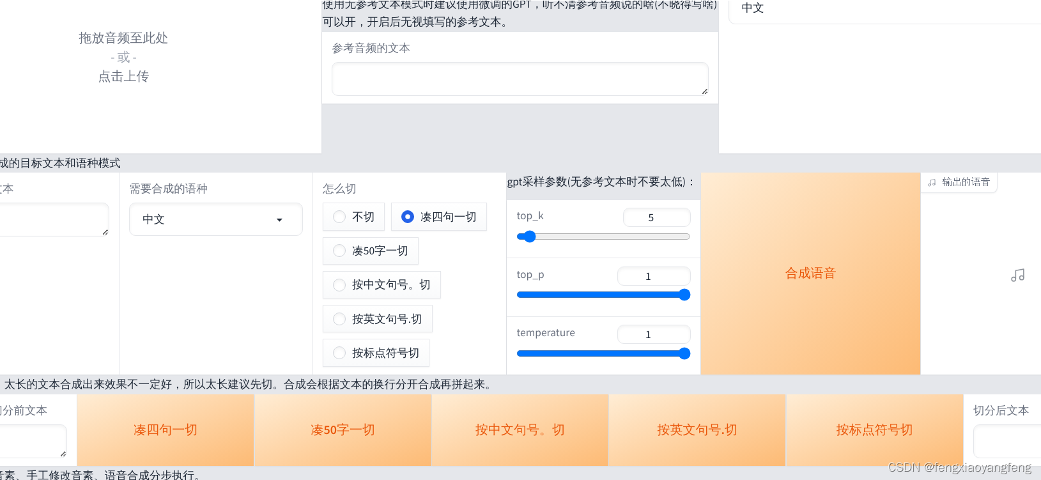The width and height of the screenshot is (1041, 480).
Task: Click the orange 按中文句号。切 button
Action: 520,430
